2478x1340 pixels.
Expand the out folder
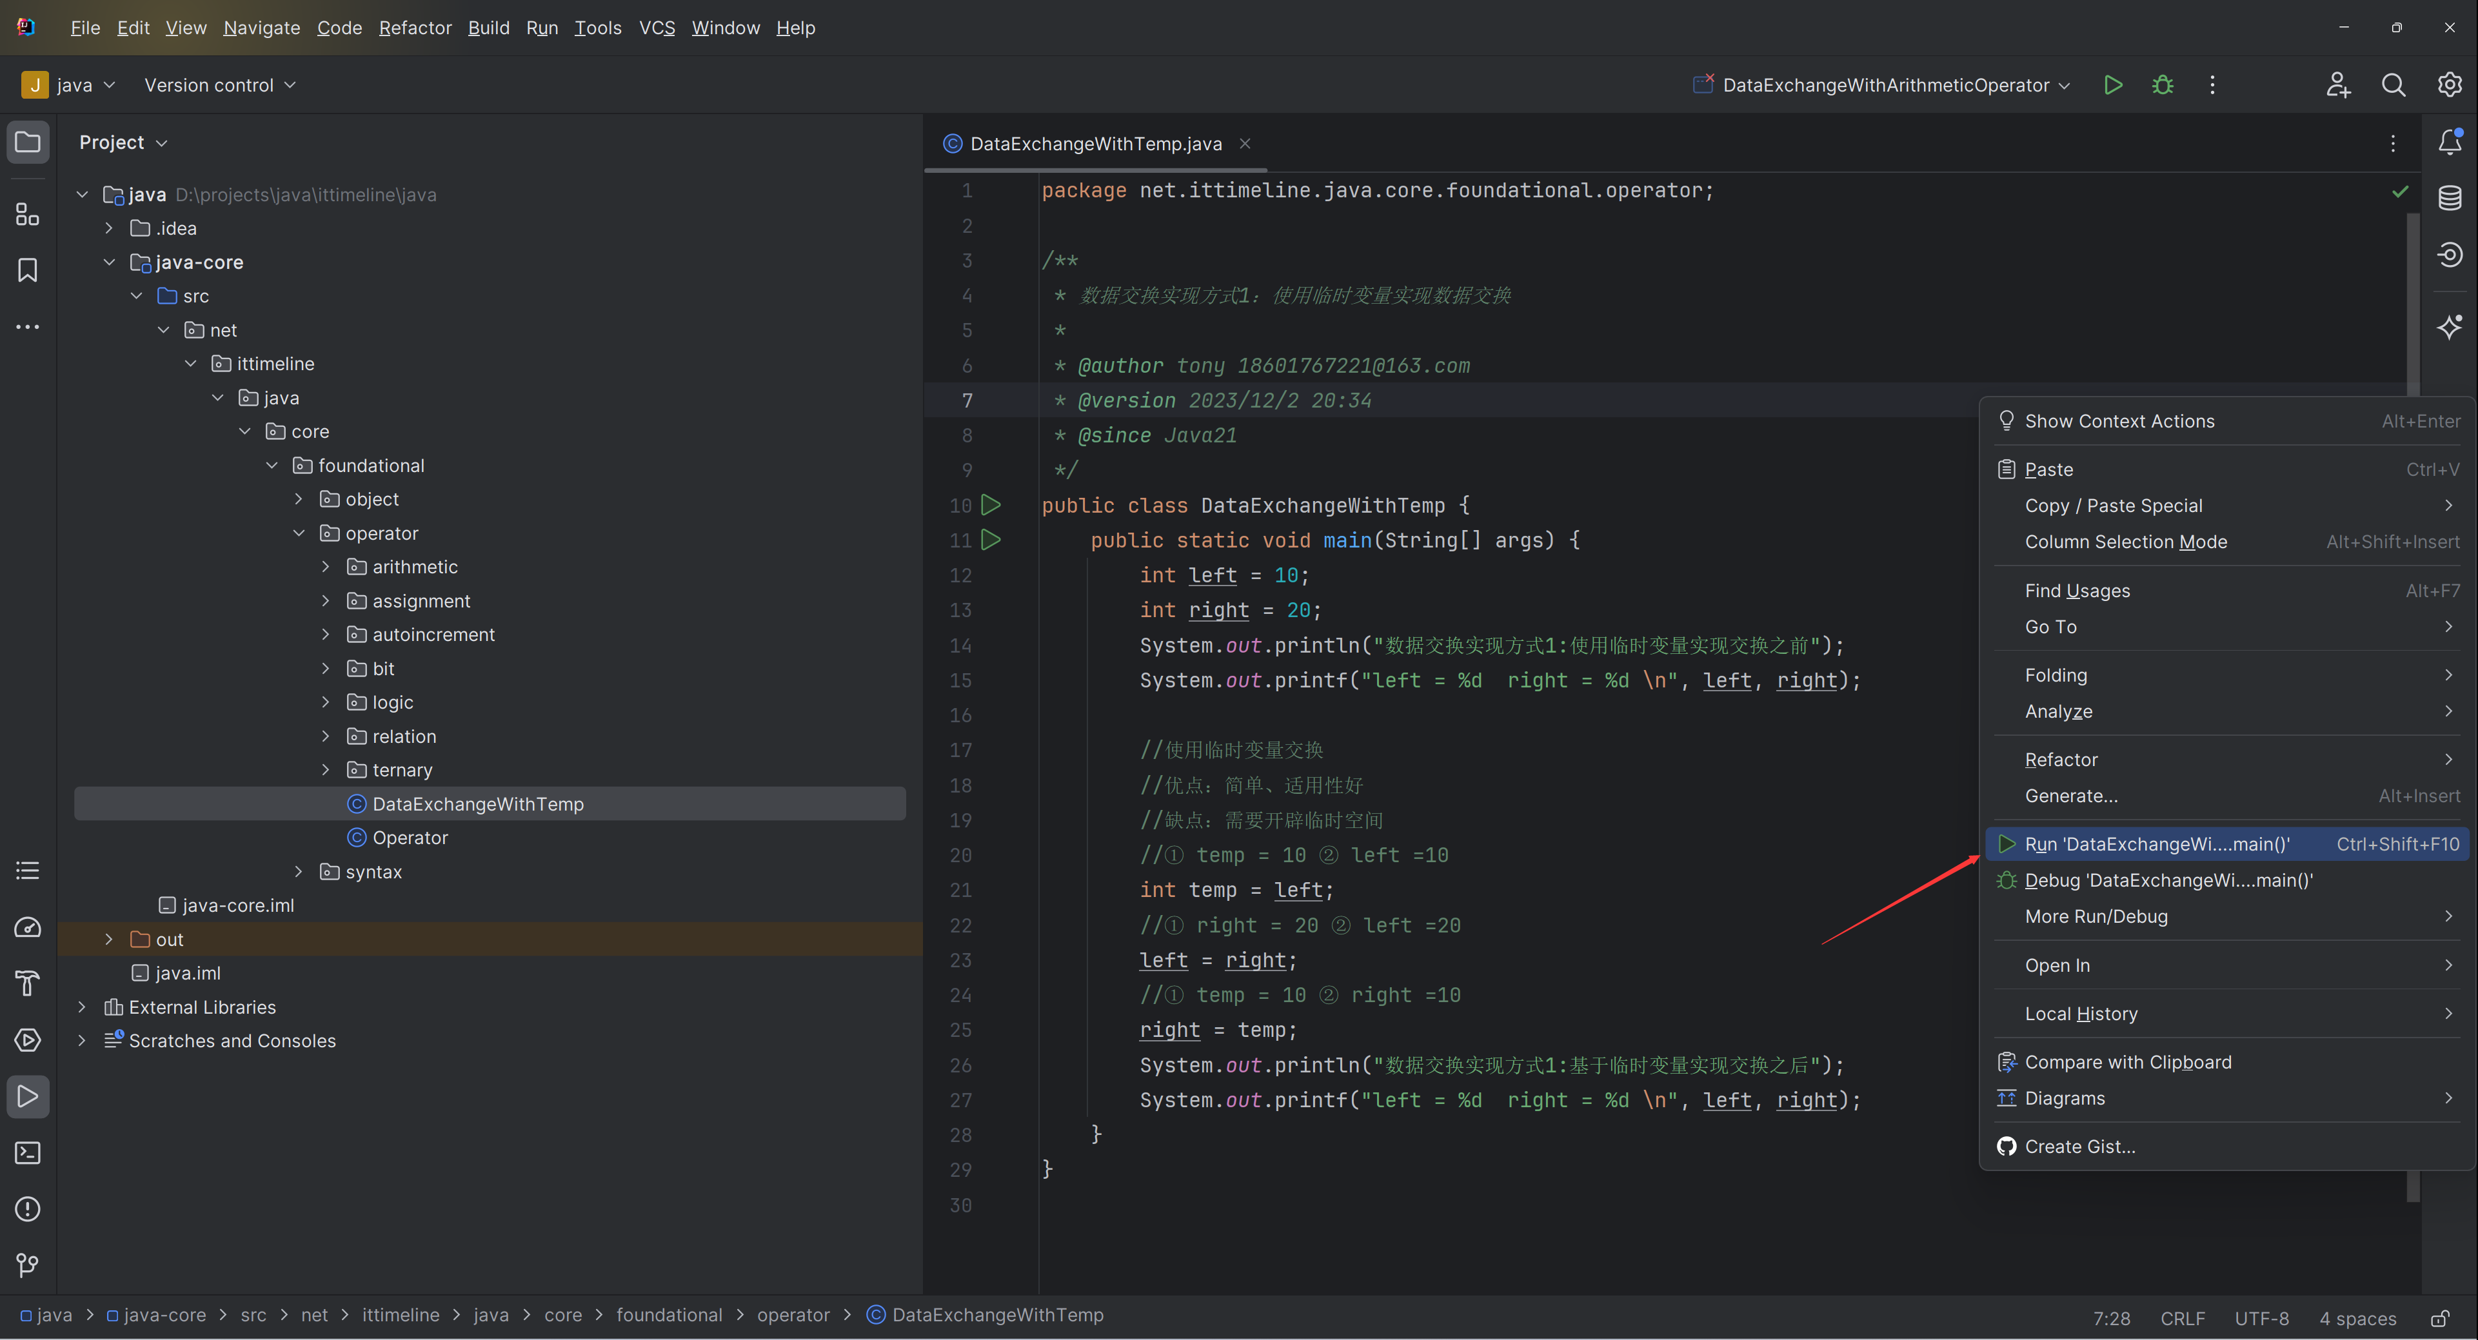[x=109, y=939]
